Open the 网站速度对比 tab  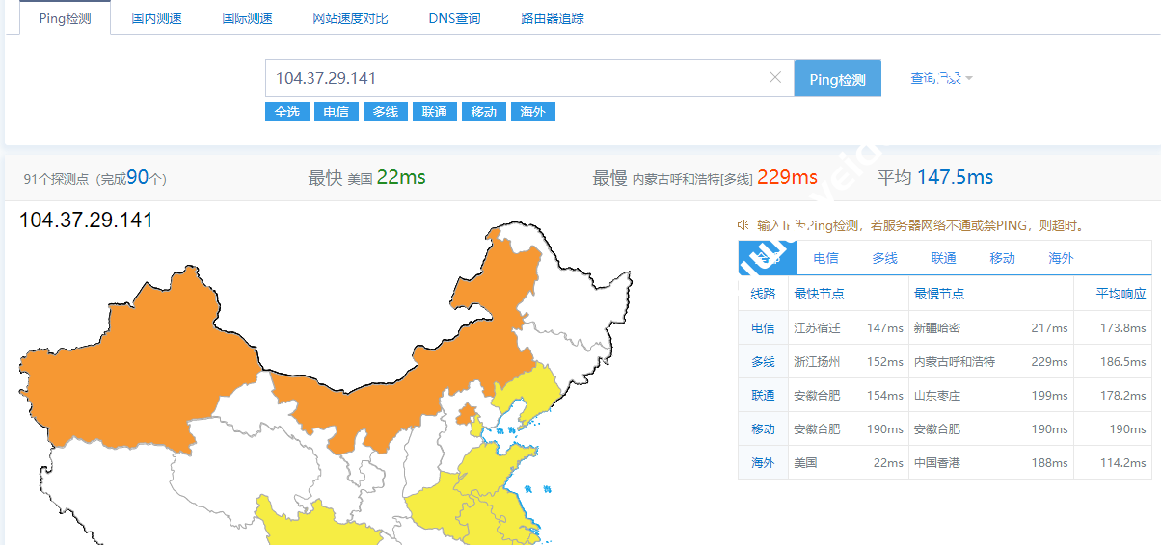coord(351,18)
